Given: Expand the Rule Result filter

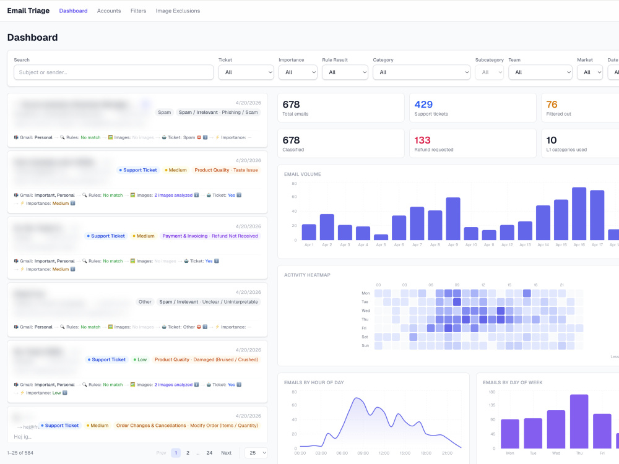Looking at the screenshot, I should point(345,72).
